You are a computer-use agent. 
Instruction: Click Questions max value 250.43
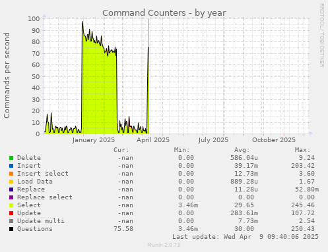(303, 229)
